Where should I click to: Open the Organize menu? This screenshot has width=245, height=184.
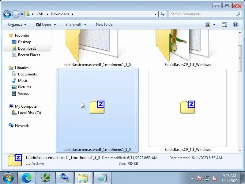(x=17, y=25)
